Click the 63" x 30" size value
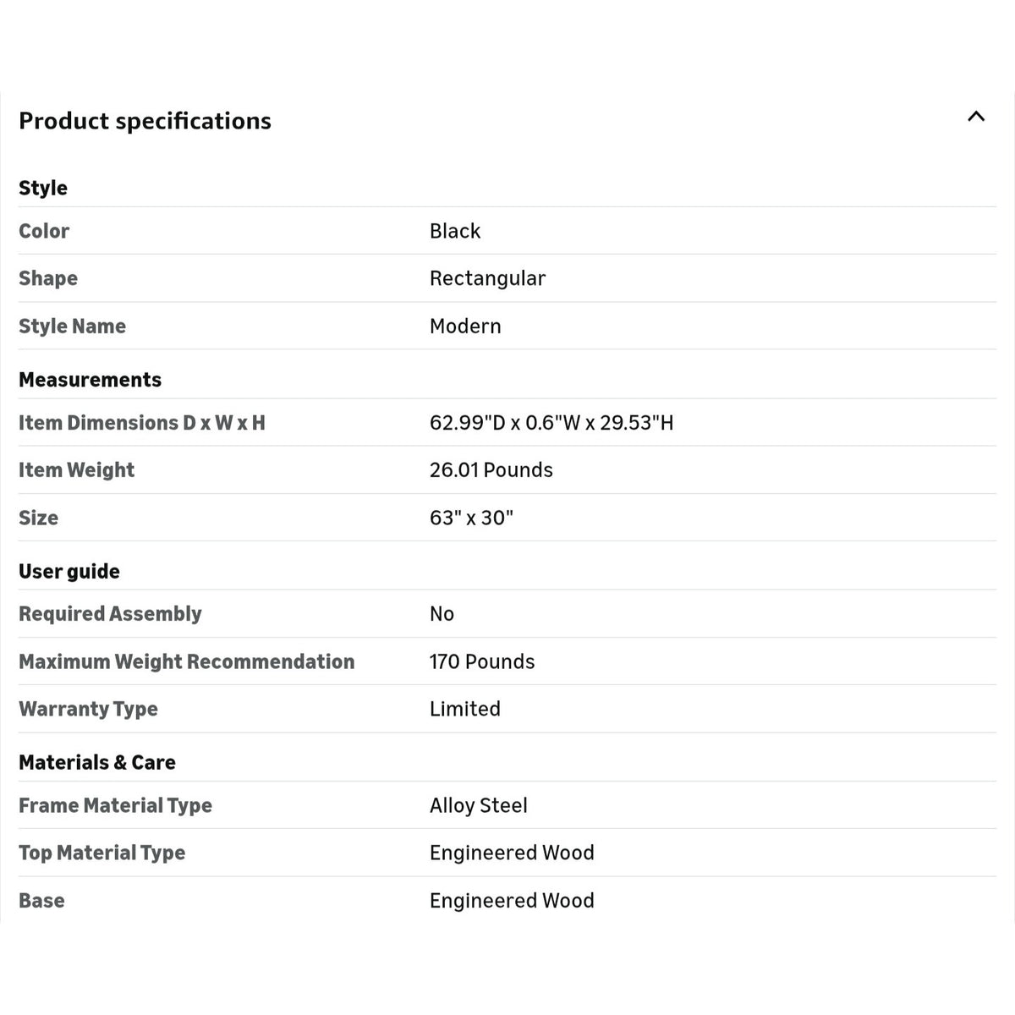This screenshot has height=1015, width=1015. pos(472,518)
